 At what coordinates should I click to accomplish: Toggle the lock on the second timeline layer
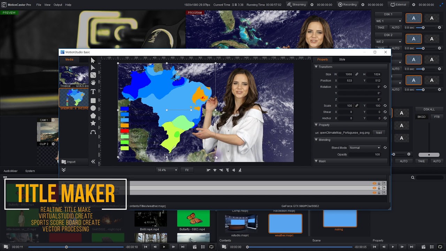pos(379,188)
